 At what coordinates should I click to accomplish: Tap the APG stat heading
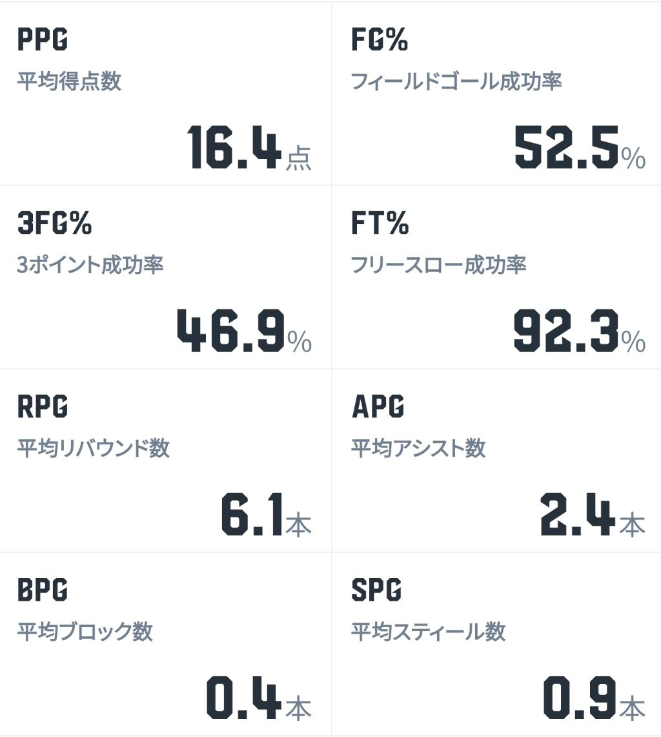(378, 407)
